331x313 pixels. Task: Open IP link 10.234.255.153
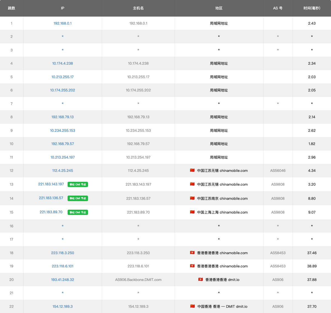click(x=63, y=130)
